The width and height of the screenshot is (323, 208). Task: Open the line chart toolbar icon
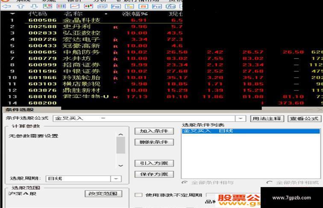75,6
